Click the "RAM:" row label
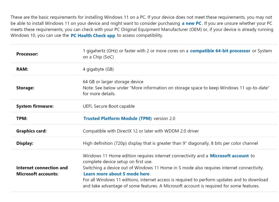The height and width of the screenshot is (202, 279). coord(22,69)
